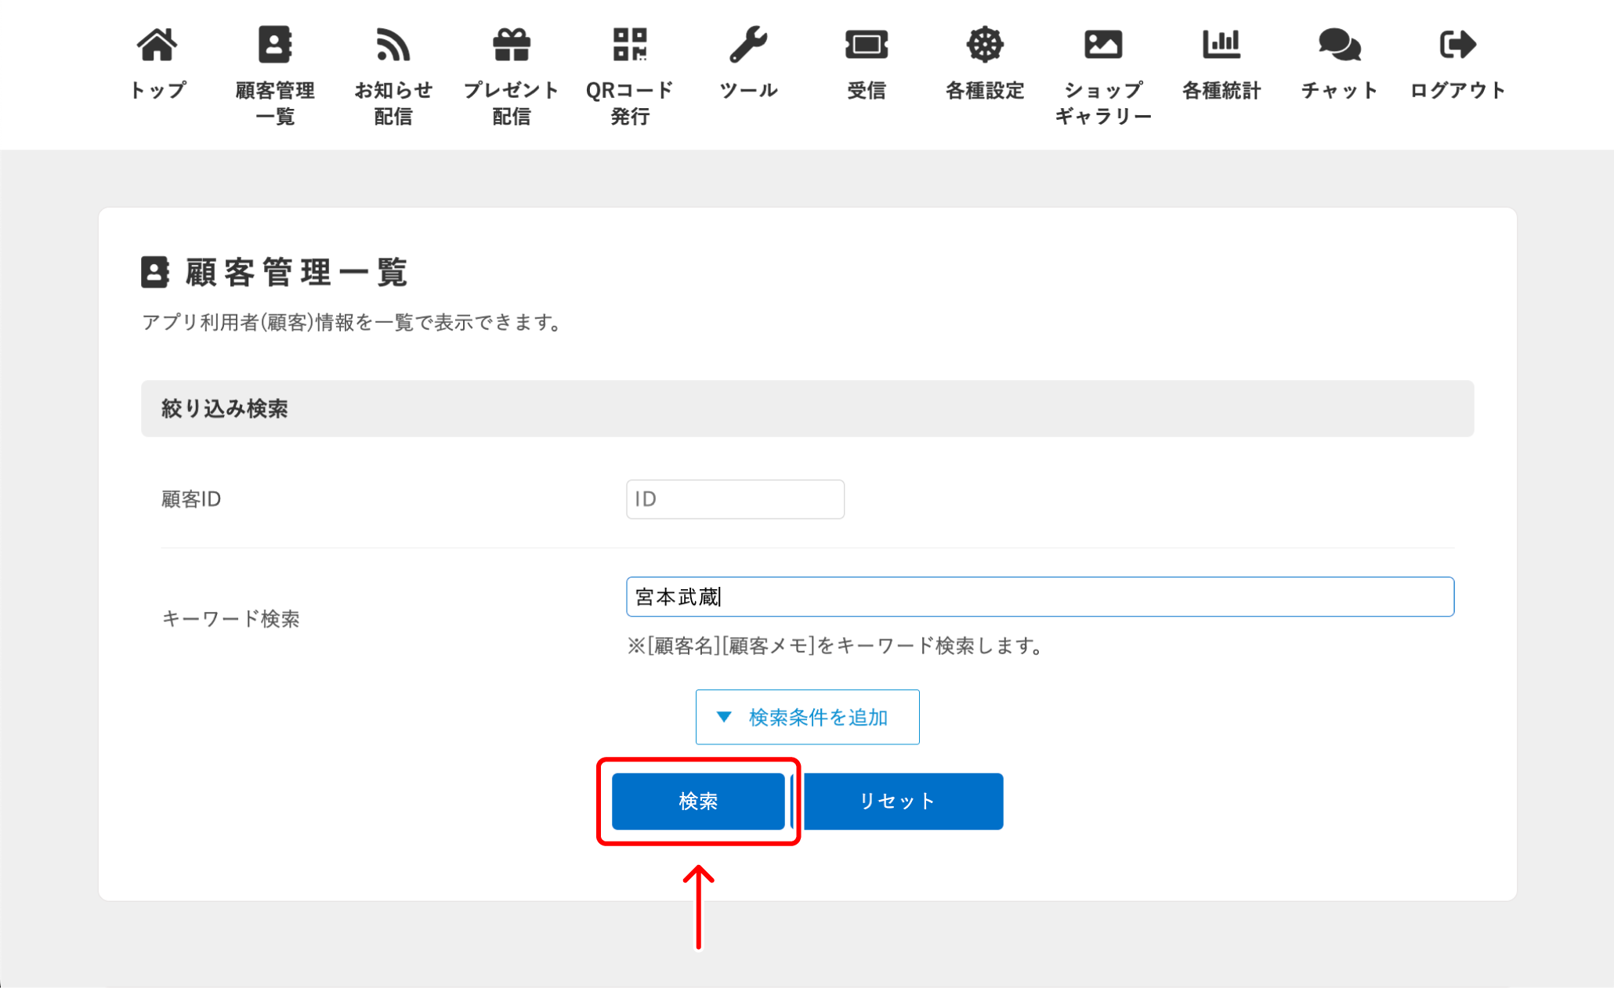
Task: Click the 顧客管理一覧 page heading icon
Action: [155, 272]
